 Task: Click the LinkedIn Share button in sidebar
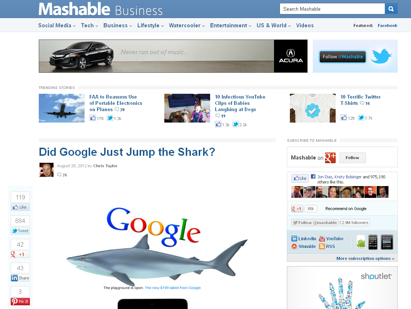20,278
